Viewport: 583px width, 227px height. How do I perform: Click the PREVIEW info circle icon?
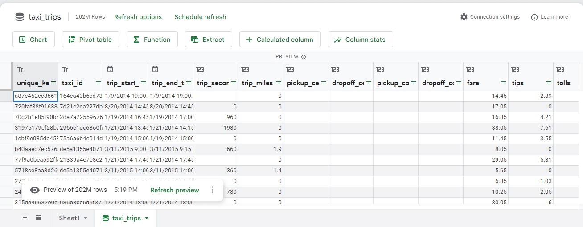pos(304,57)
